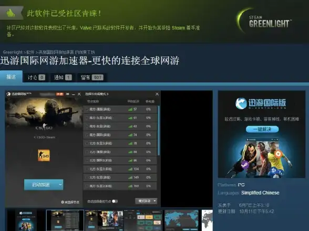This screenshot has height=231, width=309.
Task: Select node checkbox for latency 57 row
Action: pos(87,109)
